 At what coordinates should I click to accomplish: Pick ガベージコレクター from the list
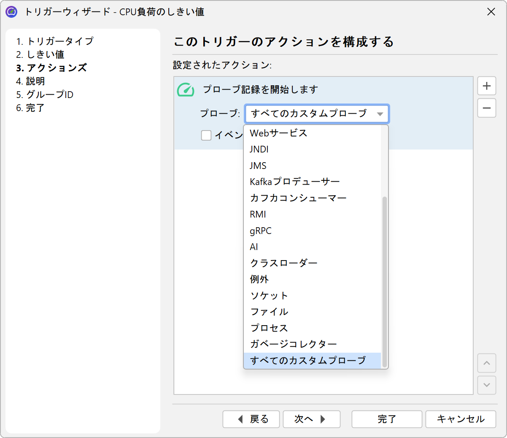294,344
